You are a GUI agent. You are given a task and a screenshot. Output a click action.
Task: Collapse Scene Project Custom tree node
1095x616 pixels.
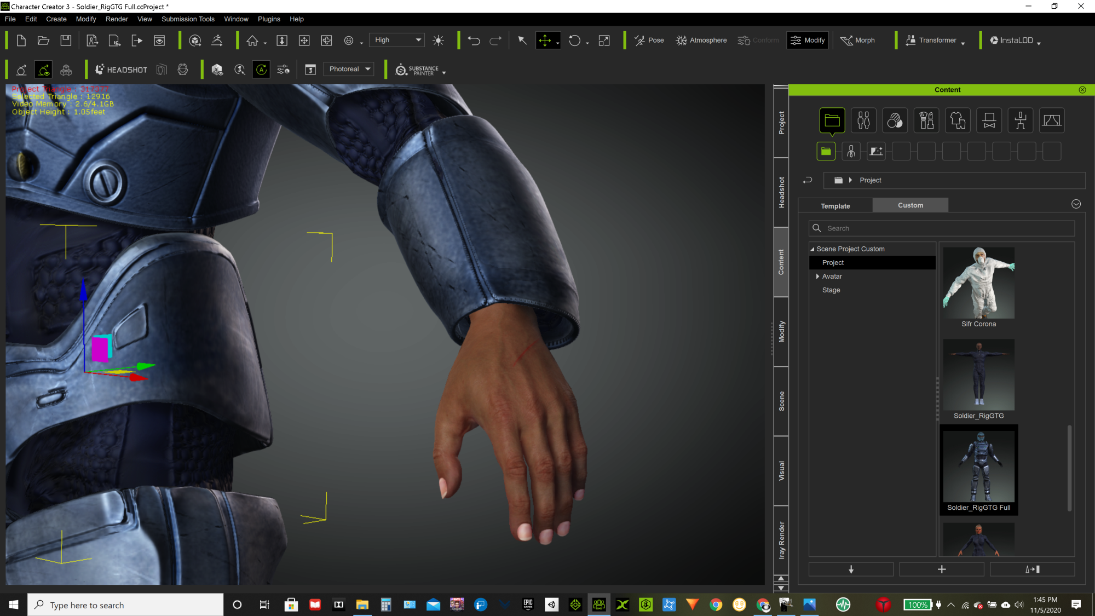[812, 249]
